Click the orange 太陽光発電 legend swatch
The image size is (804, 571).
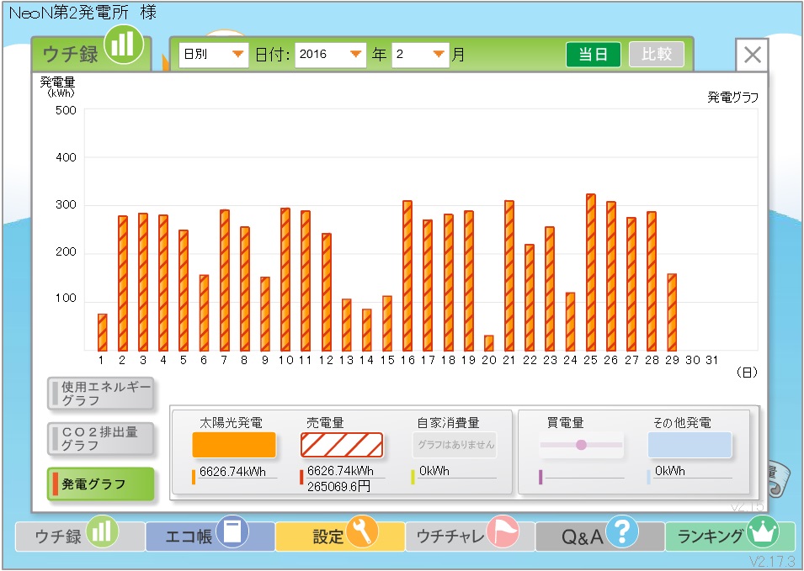(234, 445)
